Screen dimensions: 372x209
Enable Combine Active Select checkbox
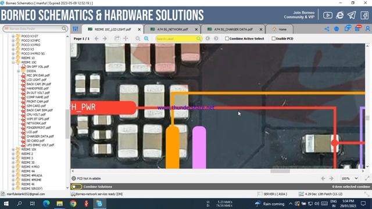tap(227, 38)
